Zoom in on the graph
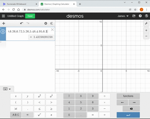Screen dimensions: 150x119 146,31
